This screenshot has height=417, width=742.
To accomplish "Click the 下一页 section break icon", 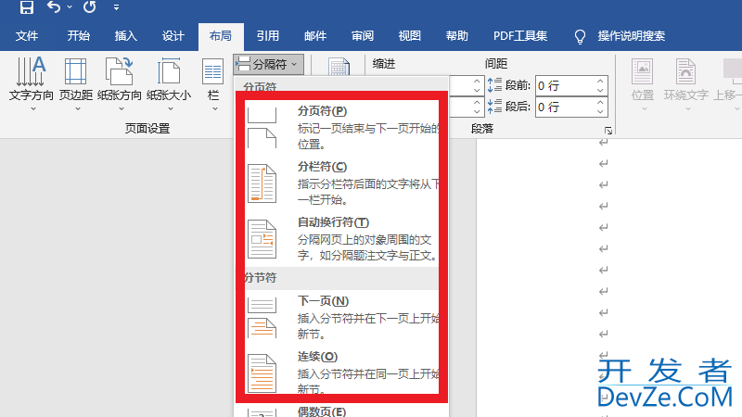I will [262, 318].
